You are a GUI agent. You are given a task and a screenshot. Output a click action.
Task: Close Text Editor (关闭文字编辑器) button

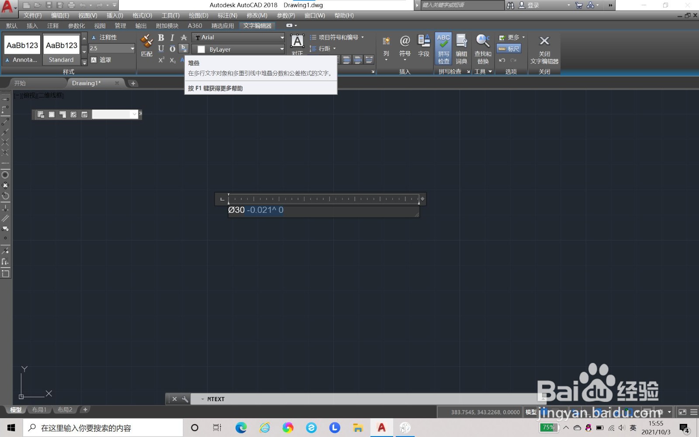click(544, 49)
